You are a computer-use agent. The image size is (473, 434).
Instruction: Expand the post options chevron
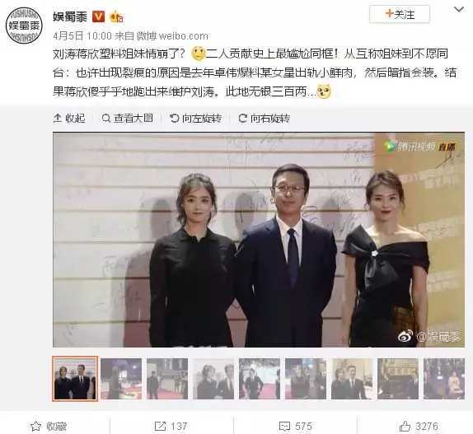tap(459, 10)
